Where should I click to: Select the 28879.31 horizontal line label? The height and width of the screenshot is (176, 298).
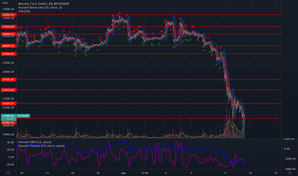tap(8, 46)
